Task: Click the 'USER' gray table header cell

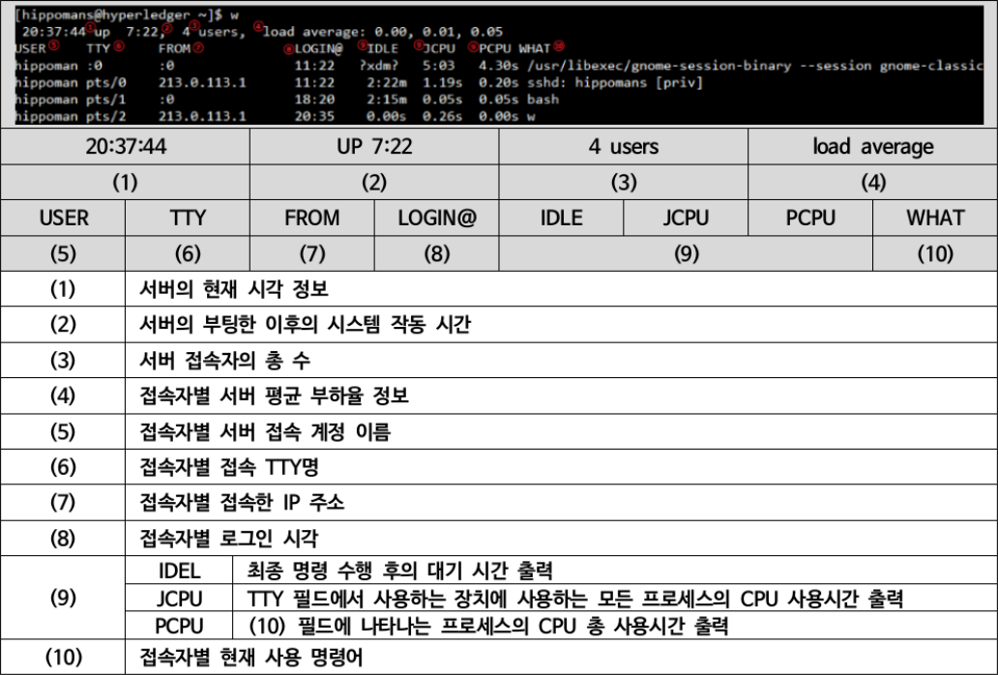Action: [63, 219]
